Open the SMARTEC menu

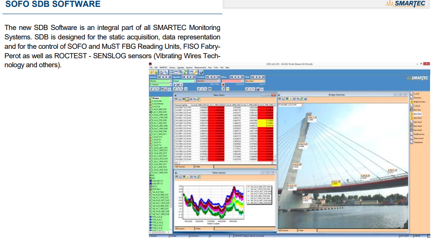pyautogui.click(x=163, y=68)
